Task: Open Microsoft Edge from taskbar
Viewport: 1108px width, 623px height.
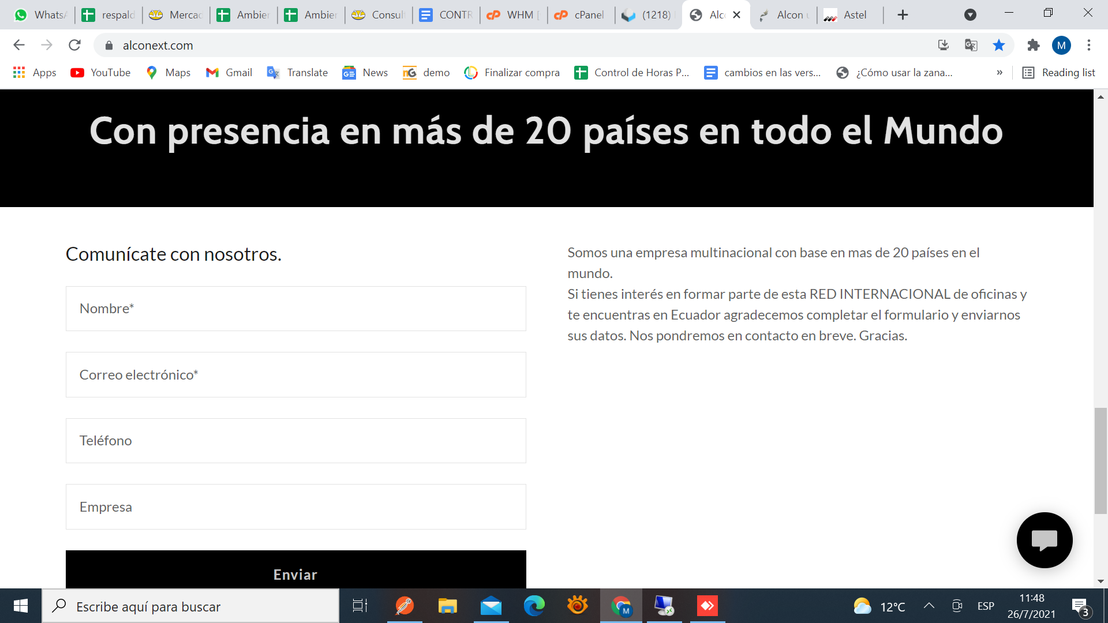Action: point(534,606)
